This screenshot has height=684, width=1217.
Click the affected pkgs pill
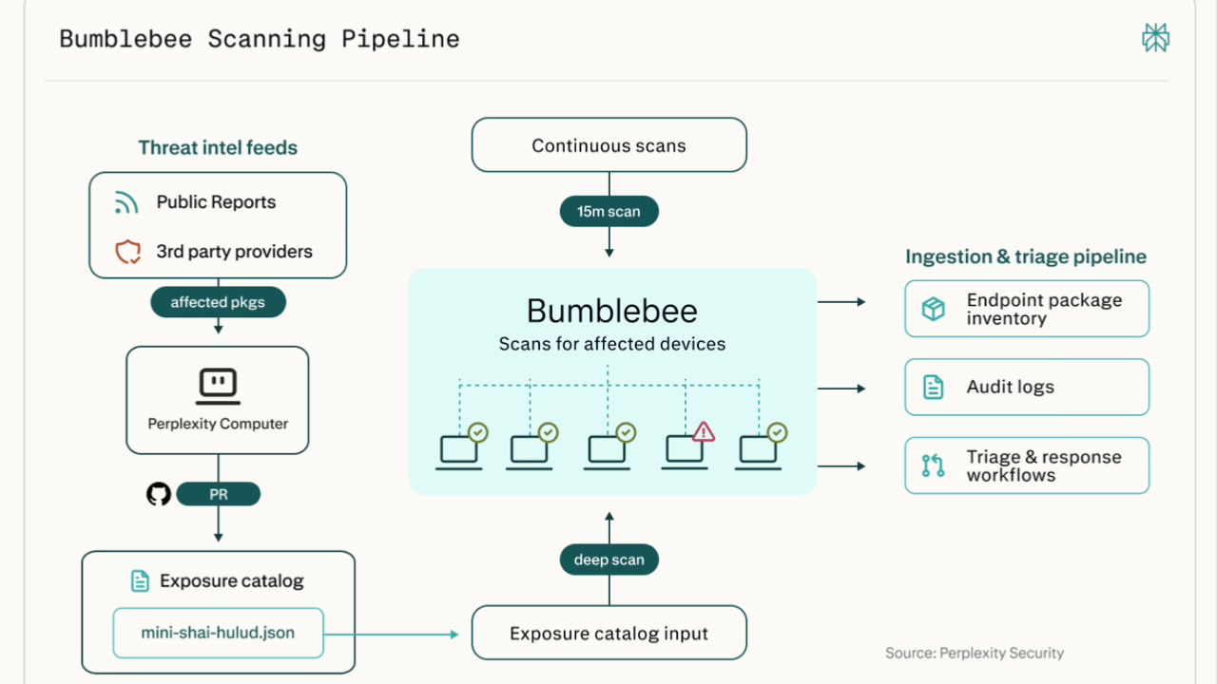pos(218,302)
